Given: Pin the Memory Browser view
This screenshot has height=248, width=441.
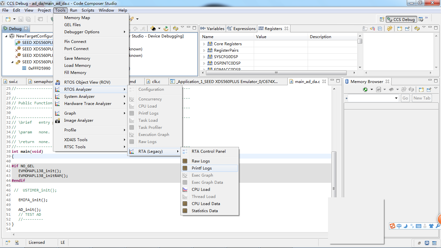Looking at the screenshot, I should pyautogui.click(x=429, y=89).
